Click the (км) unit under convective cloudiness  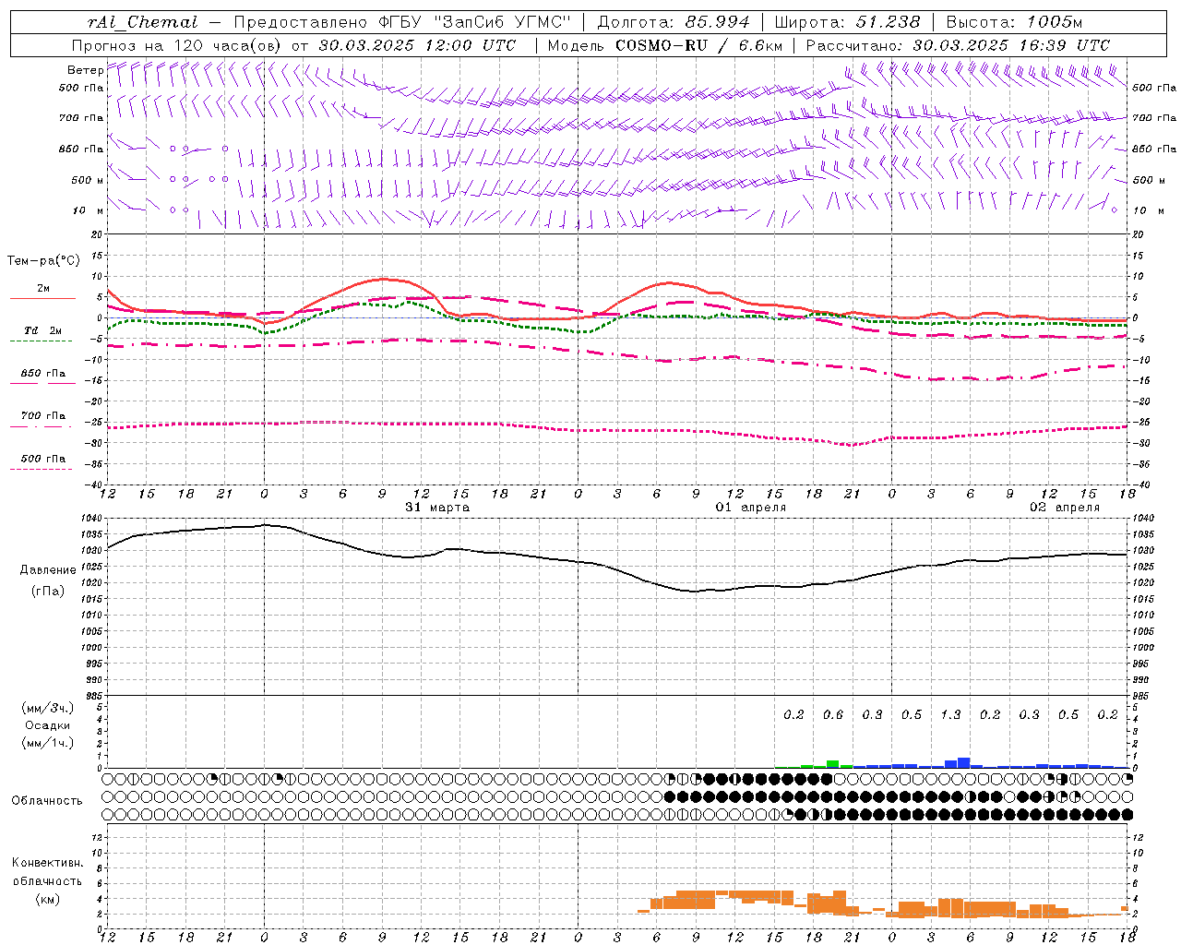tap(47, 899)
